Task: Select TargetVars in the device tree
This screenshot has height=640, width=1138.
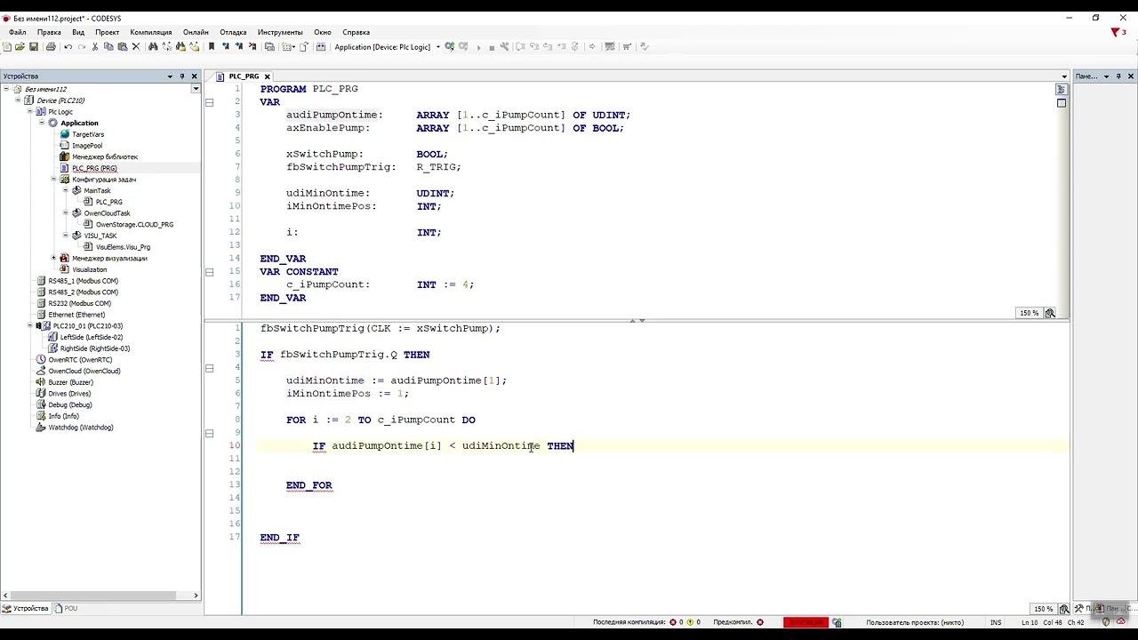Action: click(87, 134)
